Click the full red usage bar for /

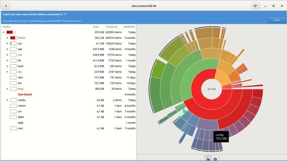[9, 32]
